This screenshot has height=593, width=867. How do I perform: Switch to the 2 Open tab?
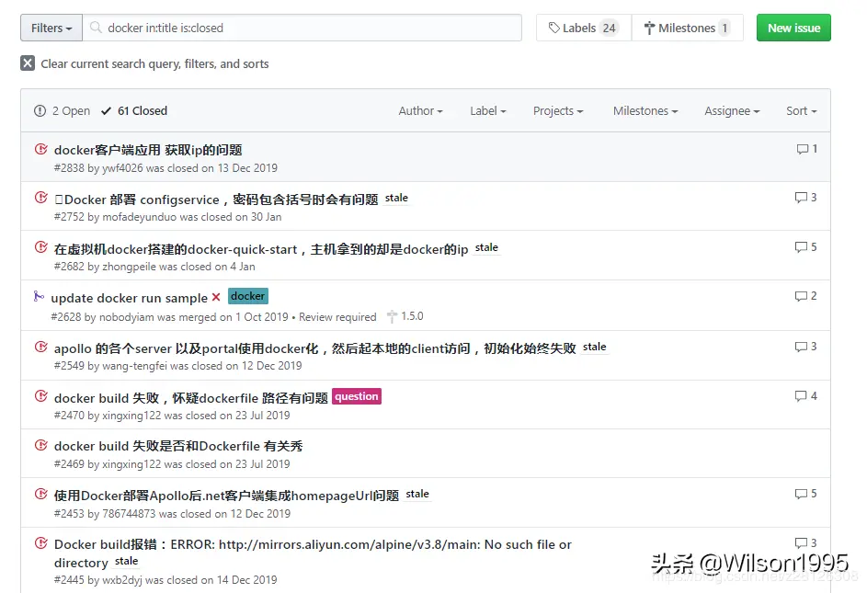[x=62, y=110]
